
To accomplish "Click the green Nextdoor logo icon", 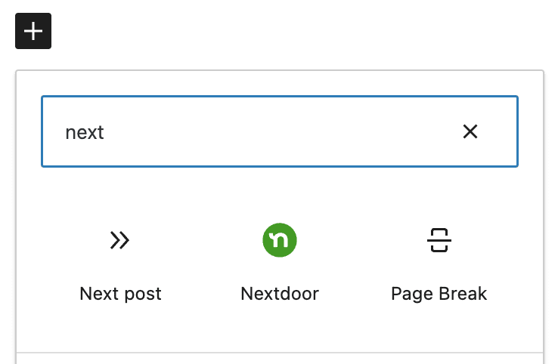I will [x=280, y=241].
